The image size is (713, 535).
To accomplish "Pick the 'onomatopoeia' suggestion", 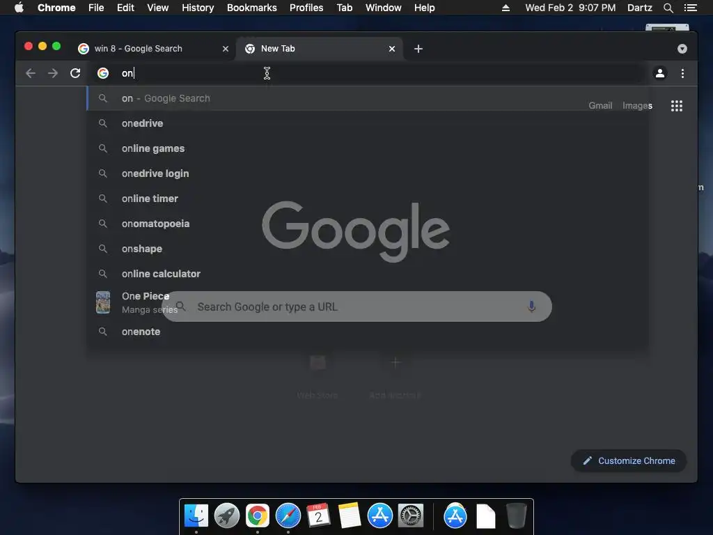I will click(x=368, y=224).
